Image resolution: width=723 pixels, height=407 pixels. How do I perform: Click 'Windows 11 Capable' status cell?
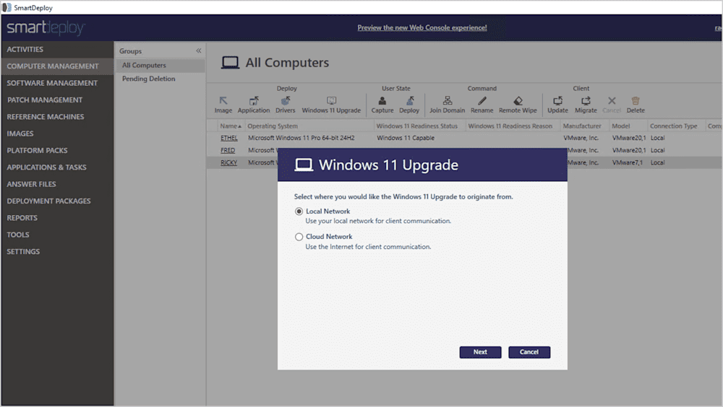tap(406, 138)
